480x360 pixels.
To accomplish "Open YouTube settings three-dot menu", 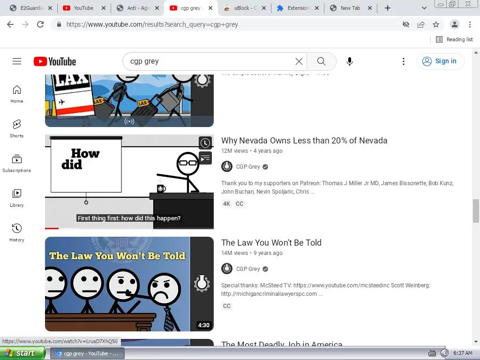I will pos(404,61).
